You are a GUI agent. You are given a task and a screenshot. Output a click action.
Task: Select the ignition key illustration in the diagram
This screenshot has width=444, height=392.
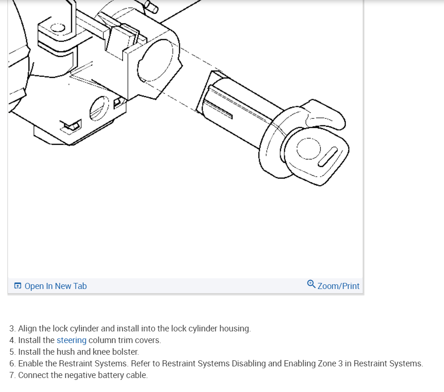[x=313, y=154]
